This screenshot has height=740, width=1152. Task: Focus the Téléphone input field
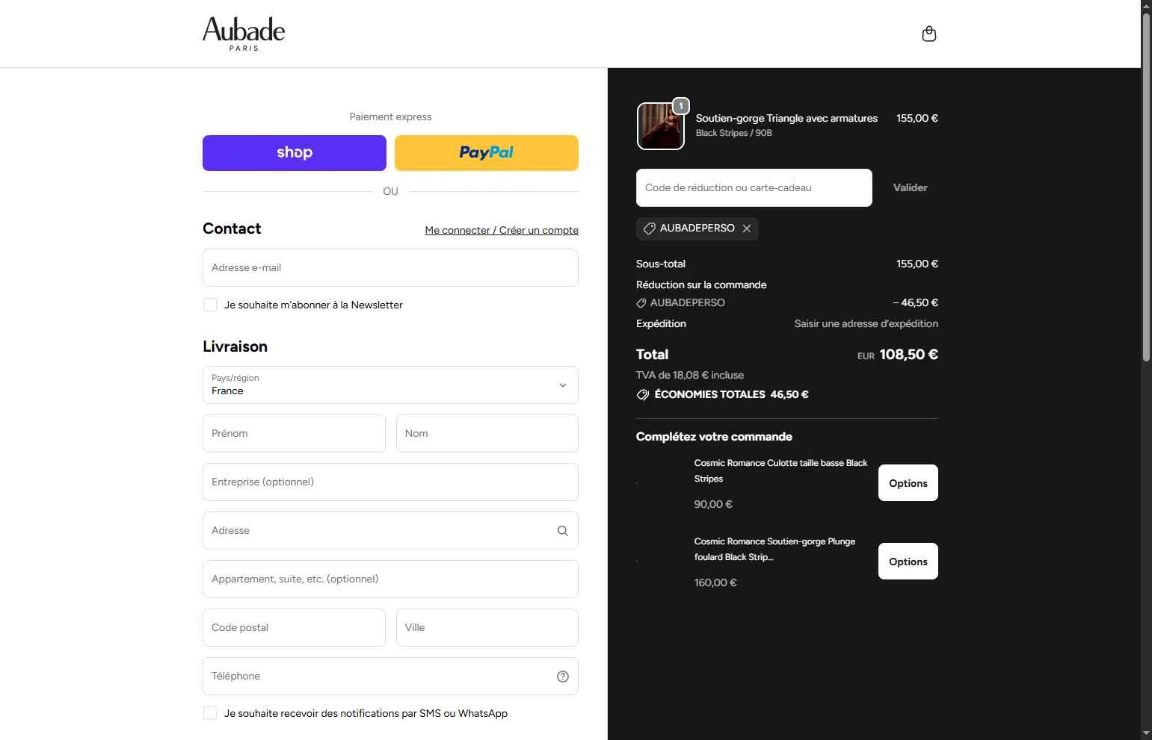[x=390, y=676]
